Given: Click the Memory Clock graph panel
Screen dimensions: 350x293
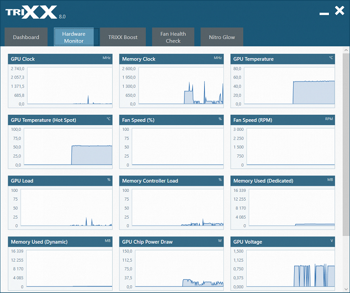Looking at the screenshot, I should pos(171,81).
